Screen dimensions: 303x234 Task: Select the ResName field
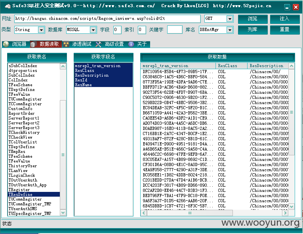[103, 85]
